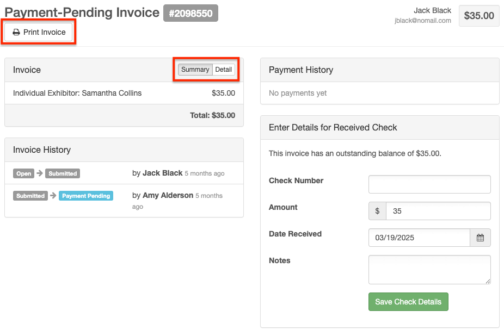Viewport: 504px width, 330px height.
Task: Click the Payment Pending status badge
Action: click(86, 196)
